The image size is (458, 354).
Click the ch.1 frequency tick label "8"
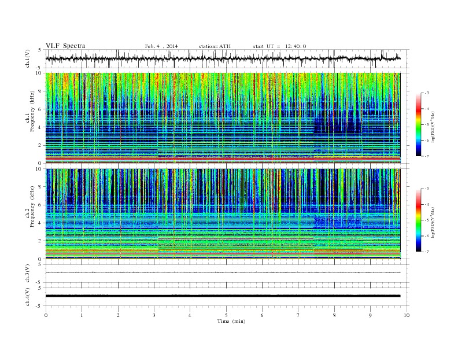coord(40,91)
